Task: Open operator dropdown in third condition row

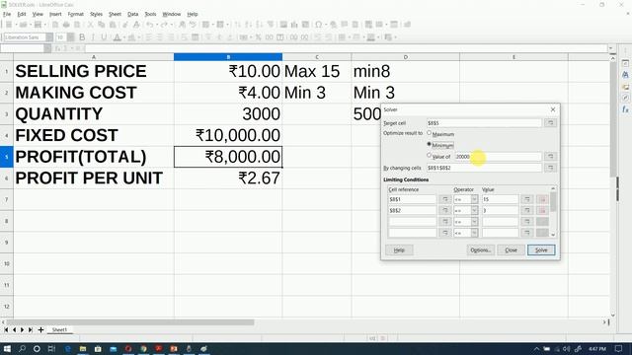Action: [x=474, y=221]
